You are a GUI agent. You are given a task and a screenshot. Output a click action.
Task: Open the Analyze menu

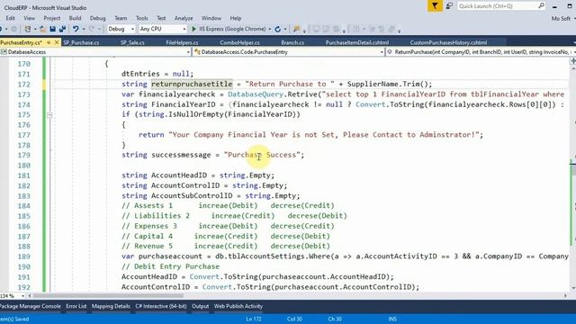(184, 18)
